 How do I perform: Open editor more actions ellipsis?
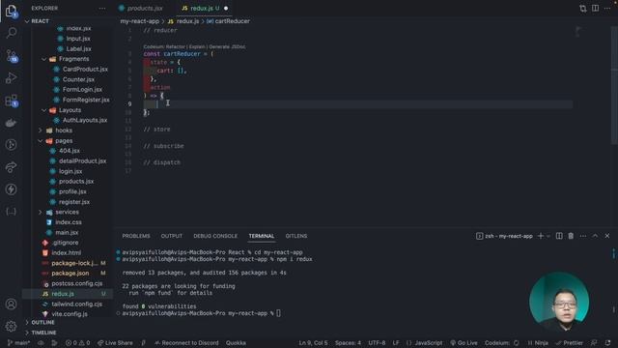coord(607,9)
